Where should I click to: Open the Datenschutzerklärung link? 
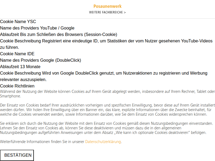point(103,142)
